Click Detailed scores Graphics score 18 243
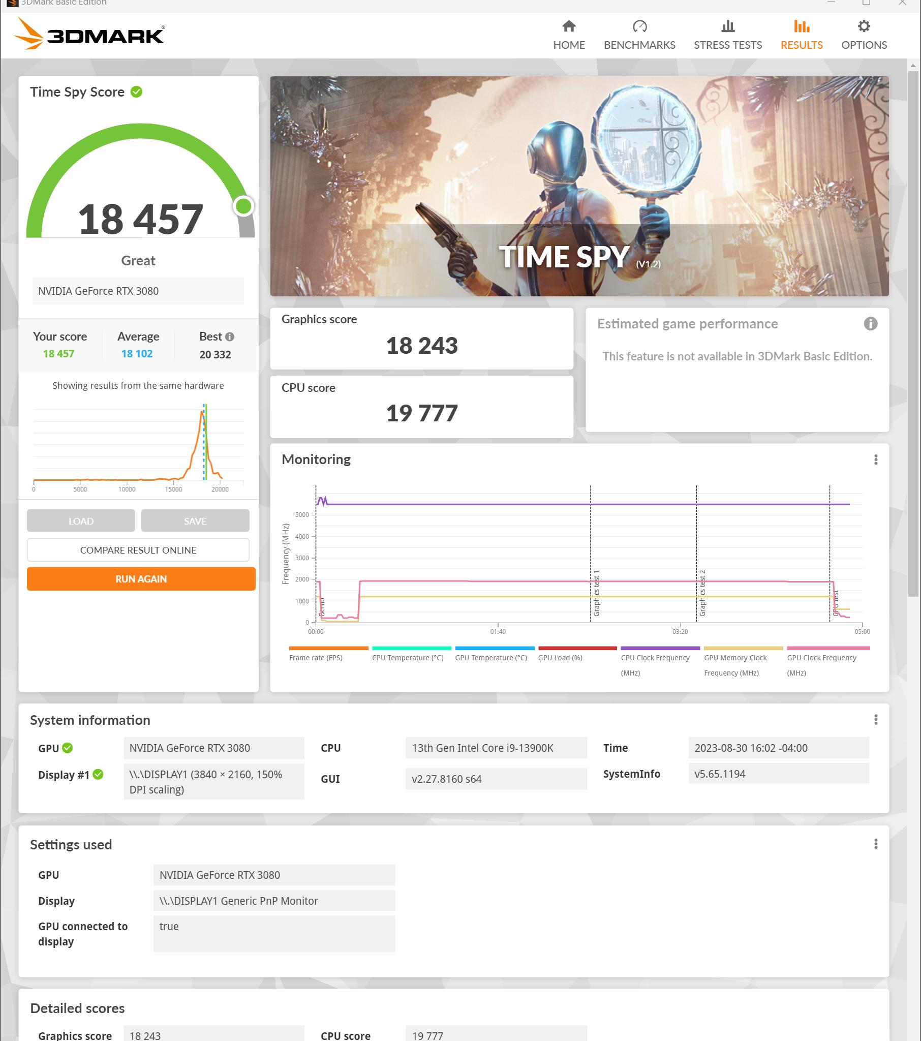Viewport: 921px width, 1041px height. [x=214, y=1034]
